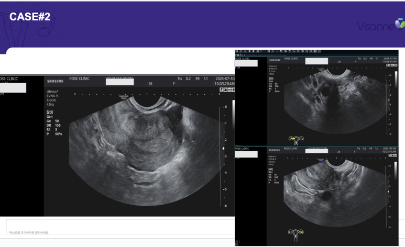Select the ultrasound image stamped 10:03:41AM
This screenshot has height=247, width=405.
click(316, 196)
